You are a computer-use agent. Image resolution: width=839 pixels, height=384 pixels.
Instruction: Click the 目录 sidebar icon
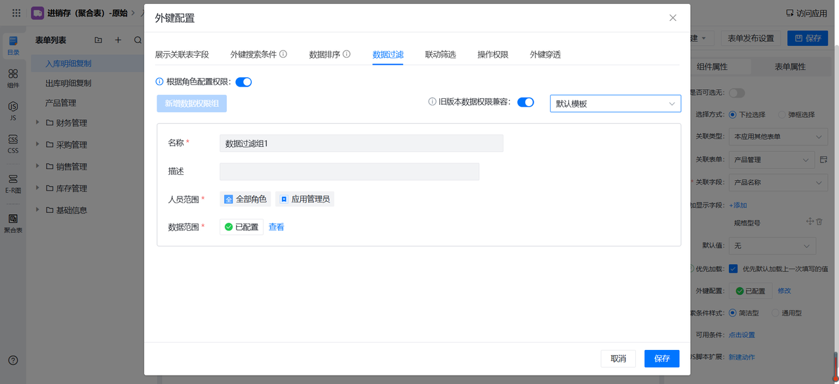13,45
